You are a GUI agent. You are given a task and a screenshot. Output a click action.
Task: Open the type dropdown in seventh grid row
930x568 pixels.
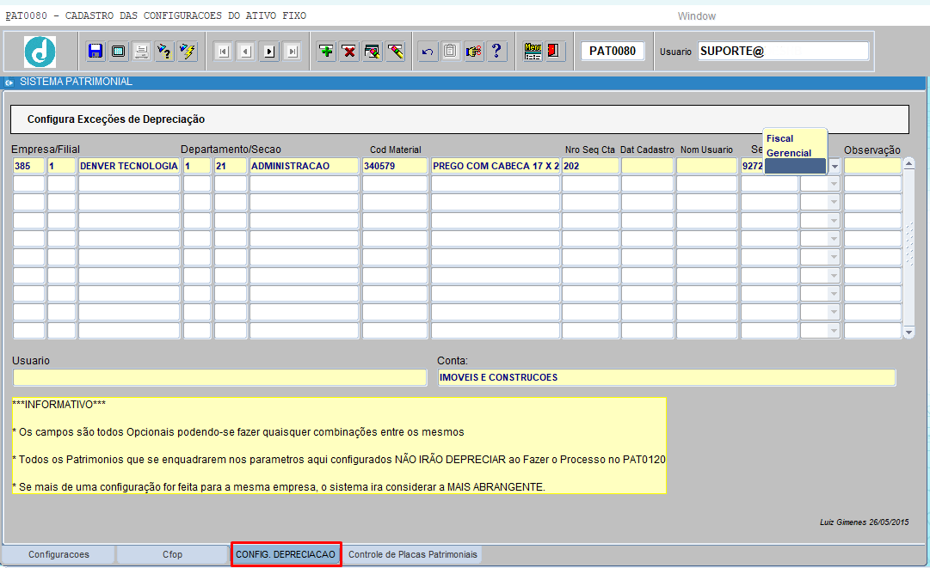834,276
